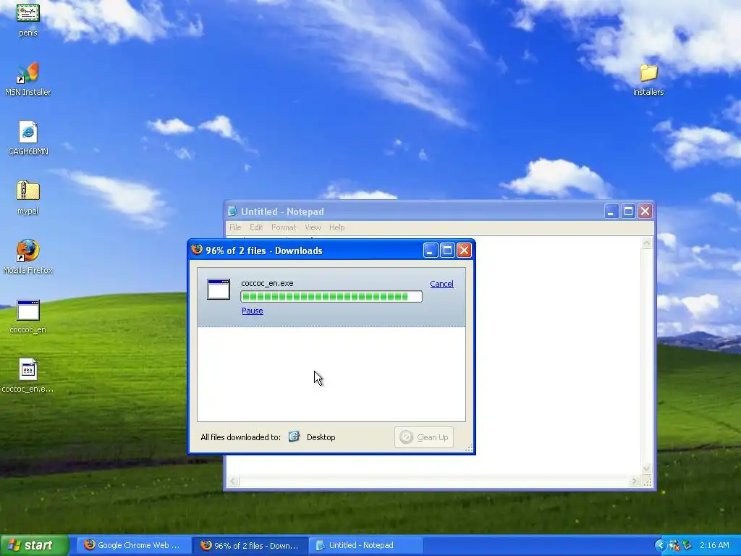Click the Firefox icon in Downloads title bar
Viewport: 741px width, 556px height.
tap(197, 250)
